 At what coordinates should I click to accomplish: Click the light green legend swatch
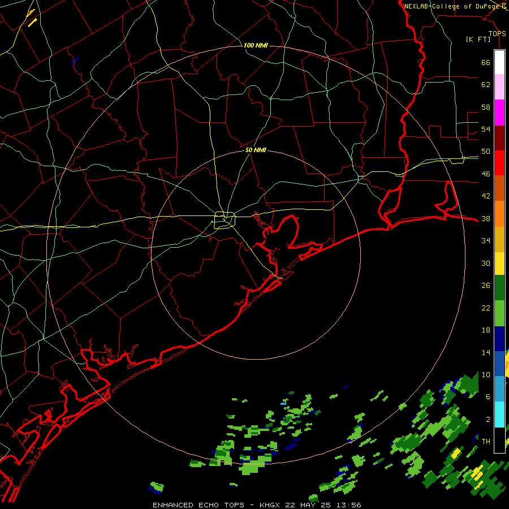[x=499, y=313]
